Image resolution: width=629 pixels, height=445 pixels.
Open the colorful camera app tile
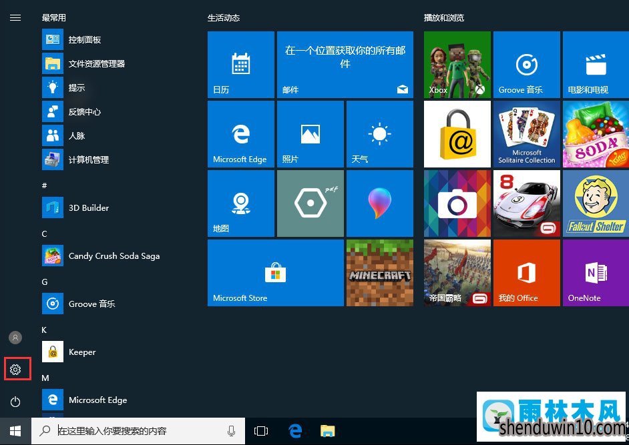click(457, 203)
